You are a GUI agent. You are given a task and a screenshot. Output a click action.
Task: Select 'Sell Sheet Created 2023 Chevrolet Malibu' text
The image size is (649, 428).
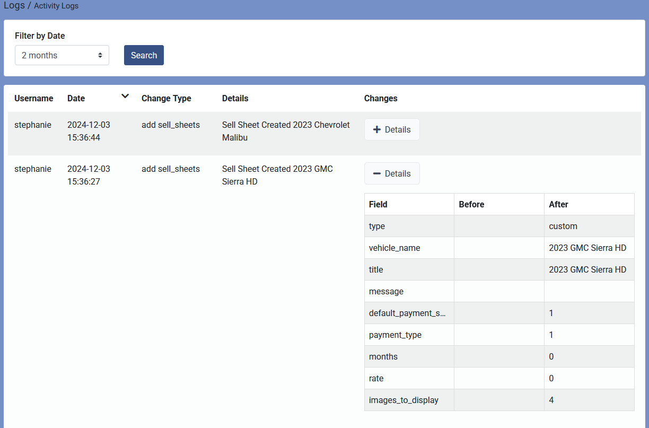[286, 131]
